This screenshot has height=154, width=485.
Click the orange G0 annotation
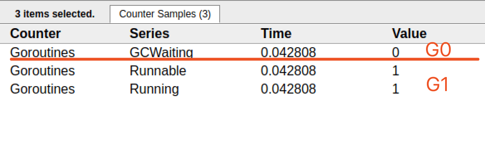438,50
